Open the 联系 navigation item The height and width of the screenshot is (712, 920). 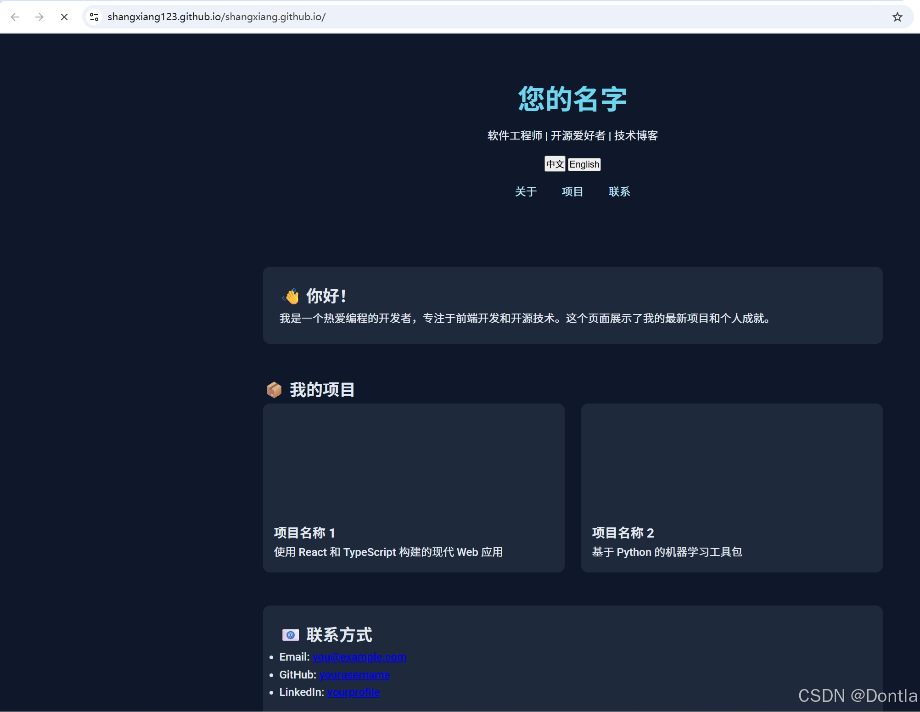[619, 192]
